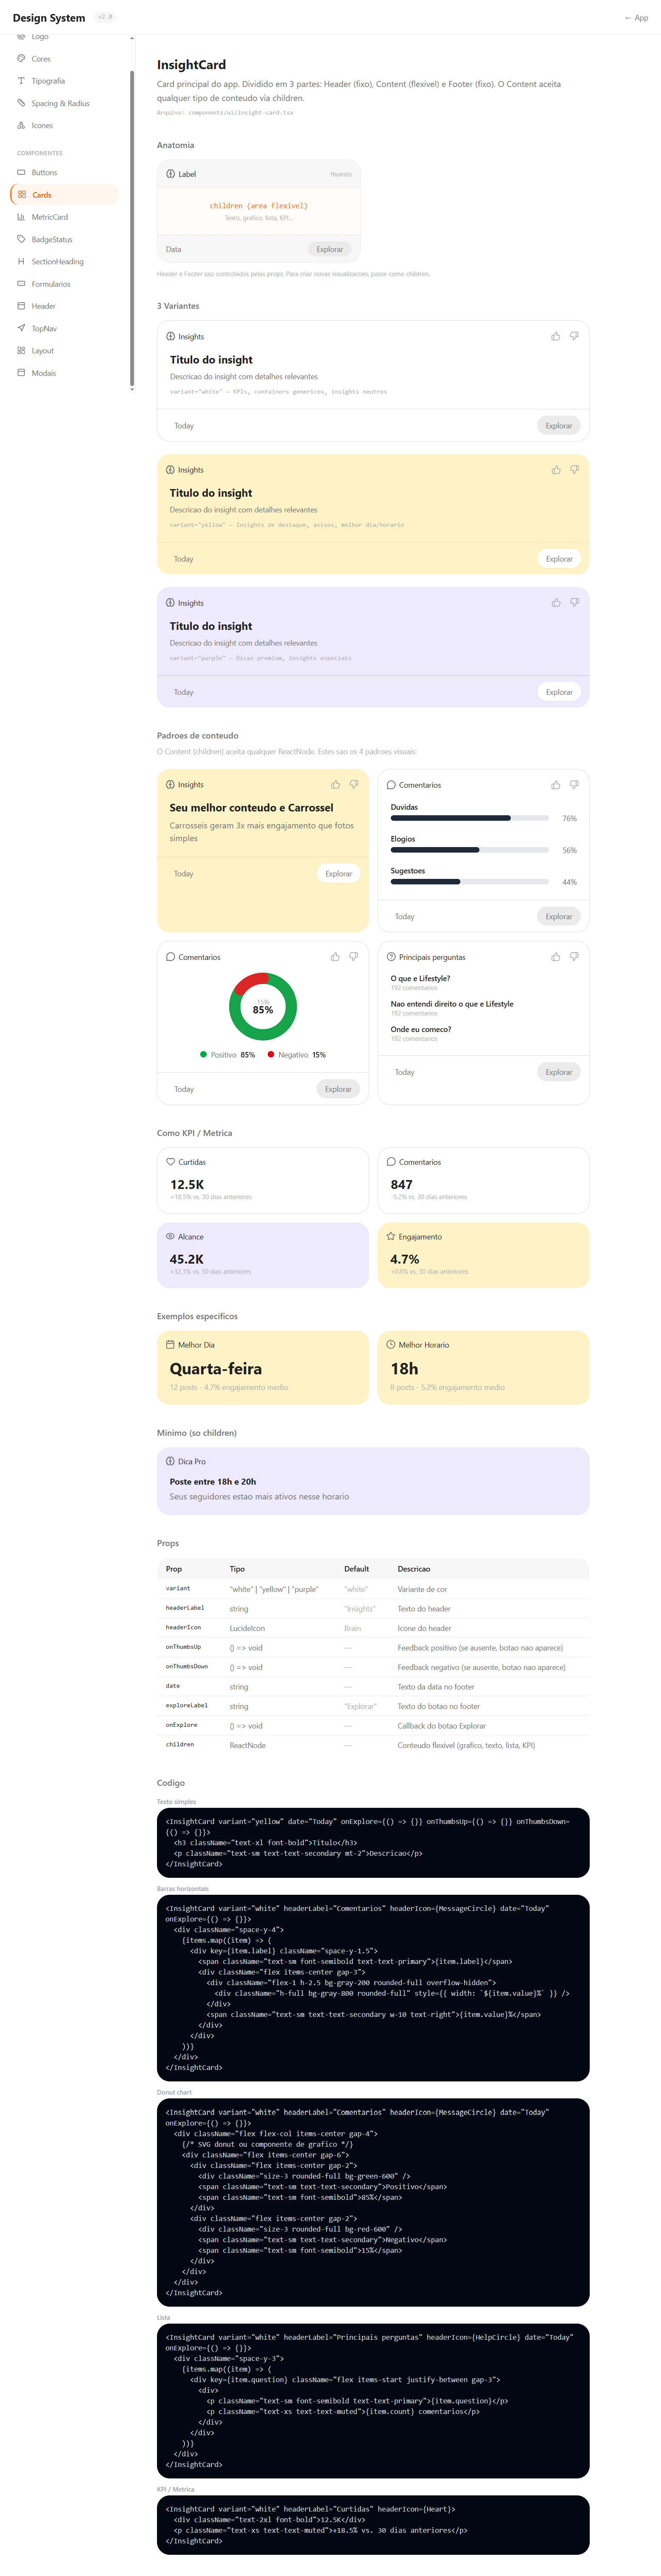This screenshot has width=661, height=2576.
Task: Click the eye icon on the Alcance card
Action: coord(170,1236)
